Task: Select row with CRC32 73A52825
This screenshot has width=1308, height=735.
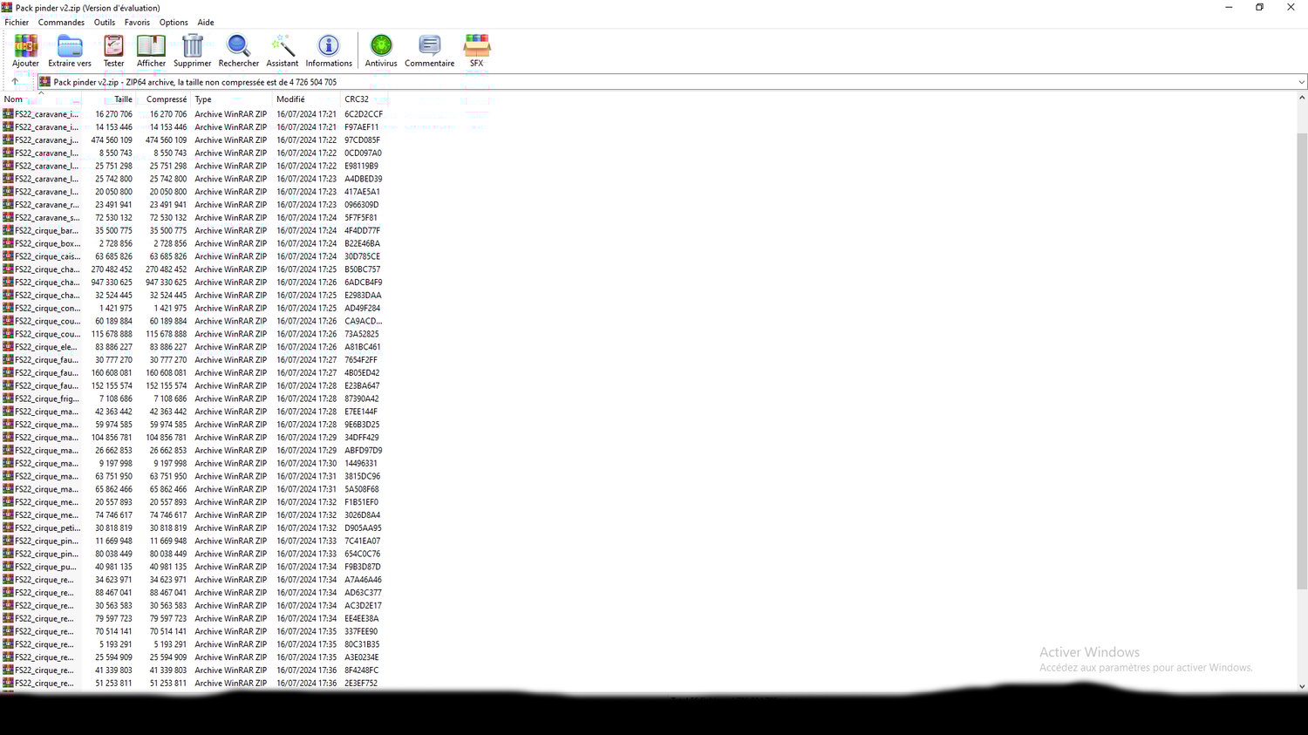Action: click(192, 334)
